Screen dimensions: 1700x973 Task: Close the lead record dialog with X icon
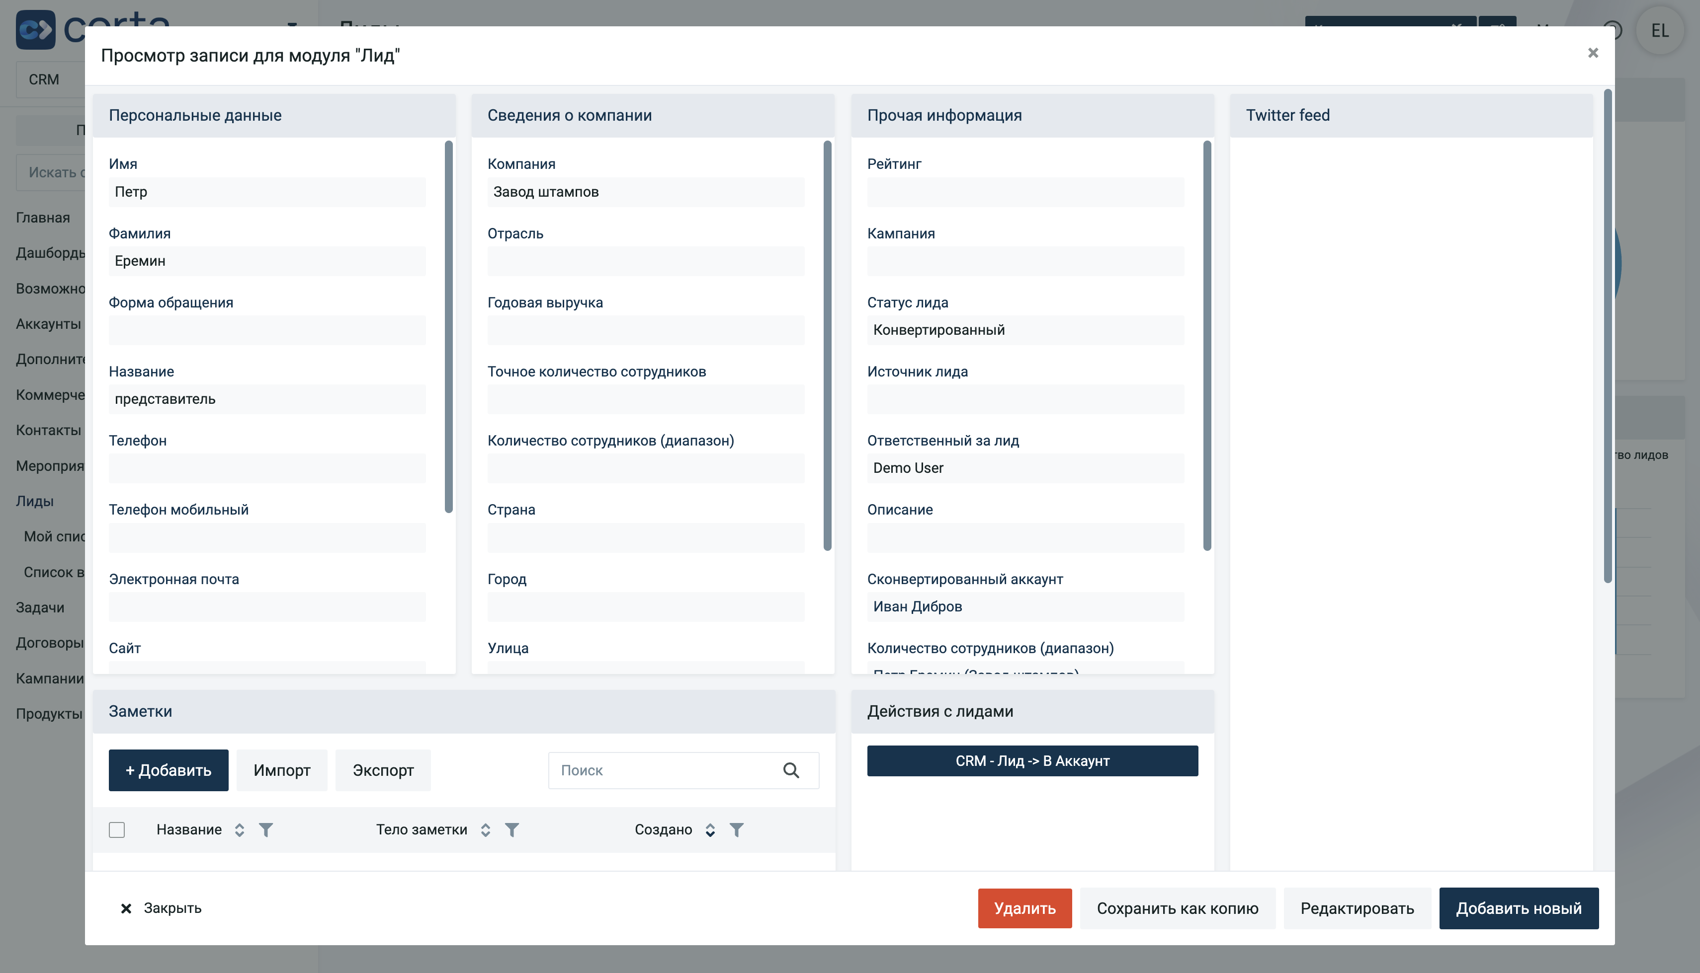[x=1592, y=53]
